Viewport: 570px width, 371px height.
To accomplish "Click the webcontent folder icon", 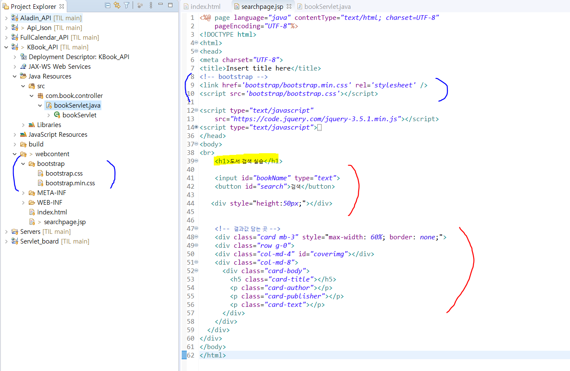I will tap(23, 154).
